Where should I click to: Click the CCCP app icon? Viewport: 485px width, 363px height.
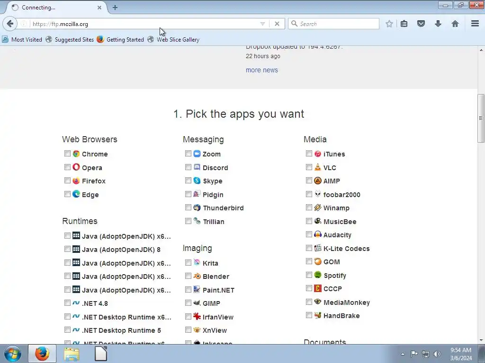(x=318, y=288)
